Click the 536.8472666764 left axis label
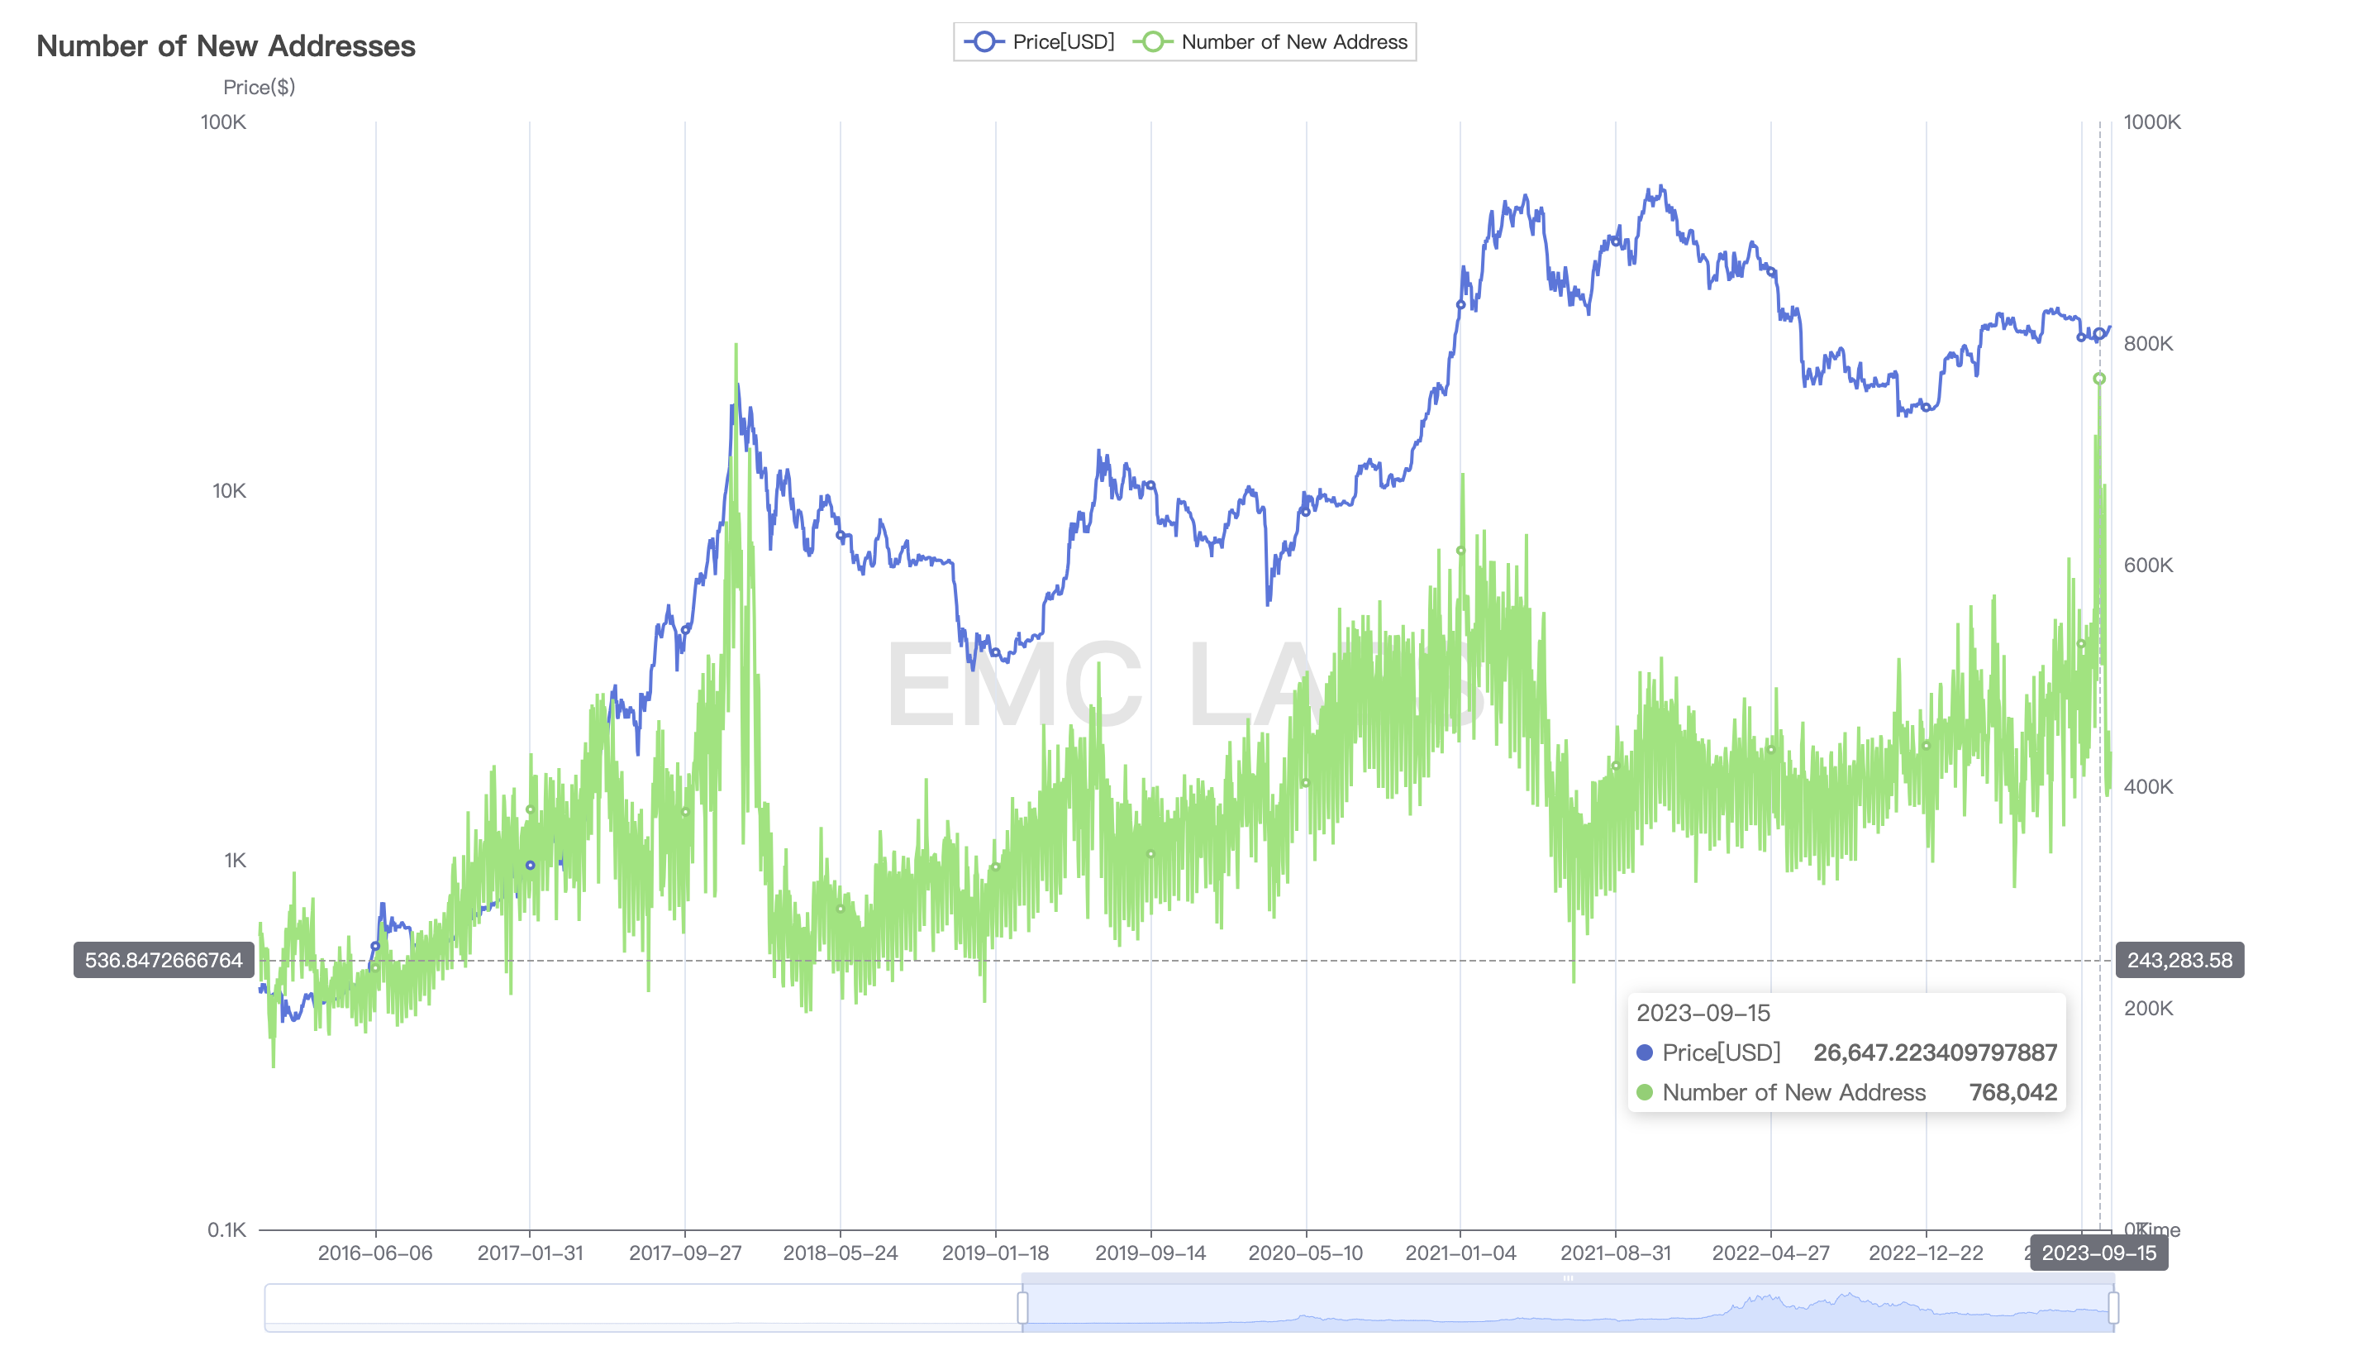This screenshot has width=2372, height=1346. pyautogui.click(x=164, y=960)
